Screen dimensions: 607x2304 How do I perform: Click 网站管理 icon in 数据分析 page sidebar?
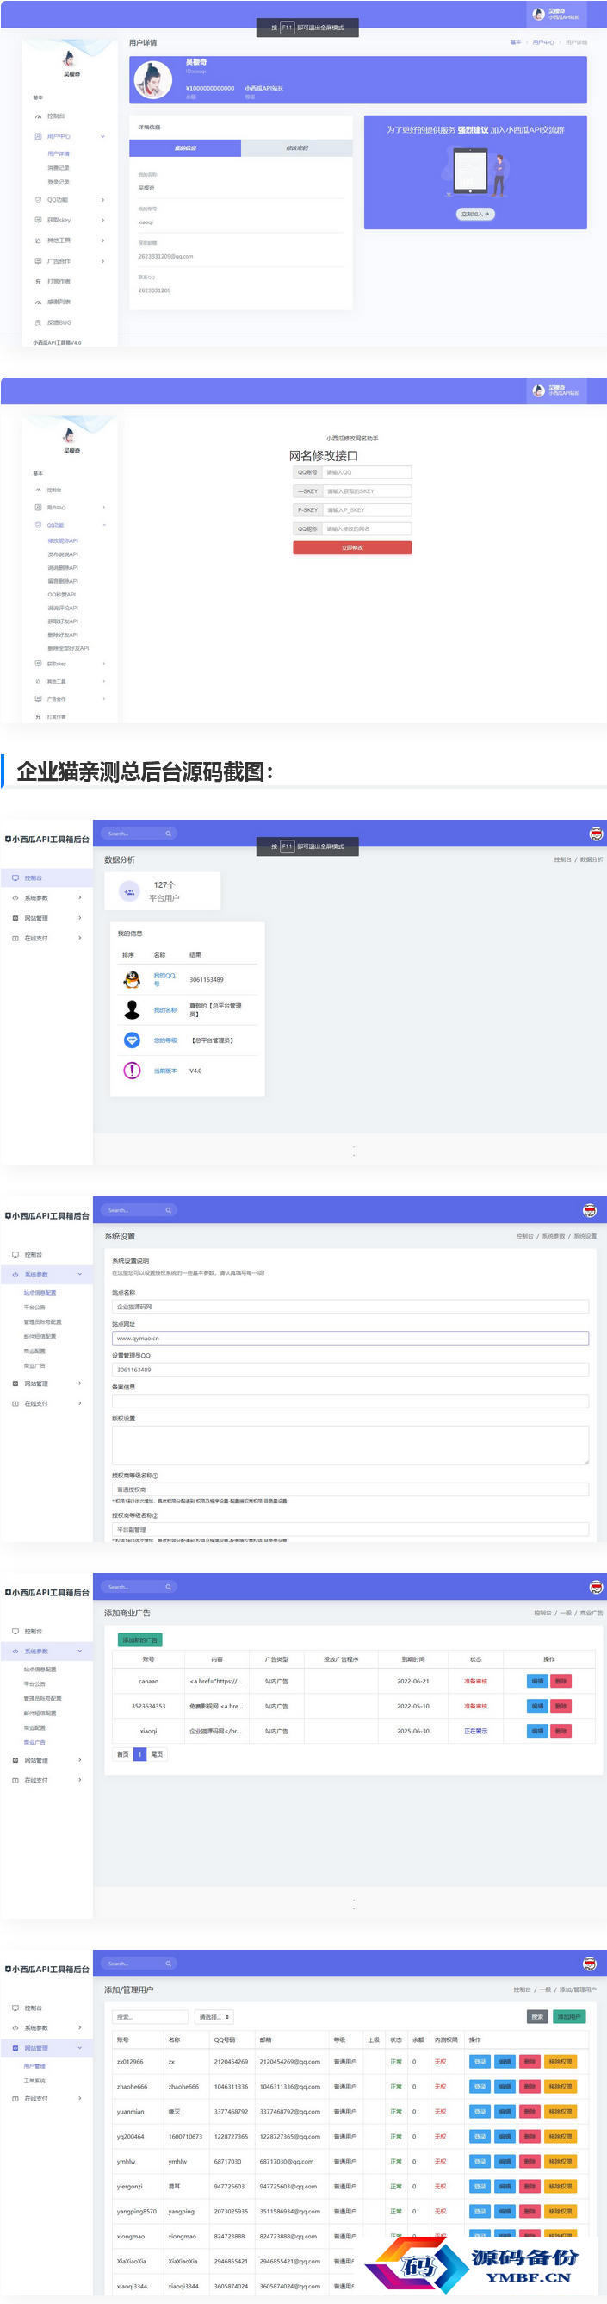(15, 919)
